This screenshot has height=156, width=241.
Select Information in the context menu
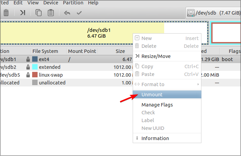click(x=155, y=138)
